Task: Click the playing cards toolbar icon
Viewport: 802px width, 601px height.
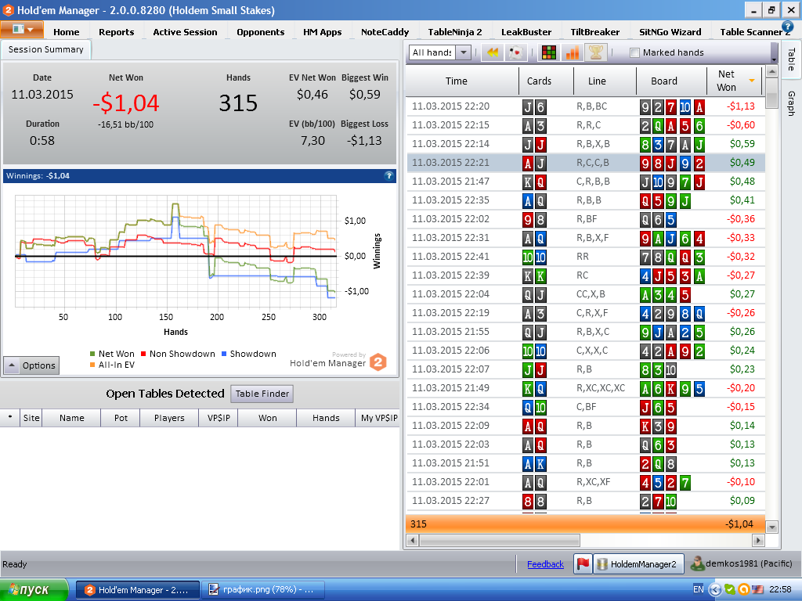Action: 516,52
